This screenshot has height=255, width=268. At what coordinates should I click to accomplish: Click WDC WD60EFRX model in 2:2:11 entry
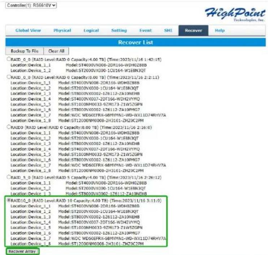click(x=112, y=115)
